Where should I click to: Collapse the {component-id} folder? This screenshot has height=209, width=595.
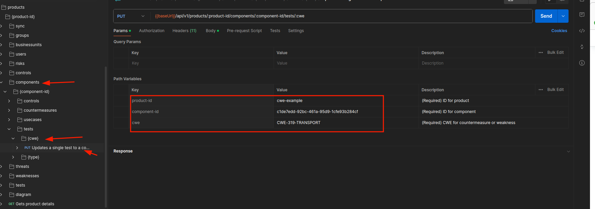tap(5, 91)
